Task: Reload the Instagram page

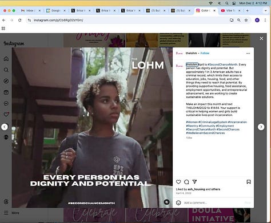Action: coord(19,20)
